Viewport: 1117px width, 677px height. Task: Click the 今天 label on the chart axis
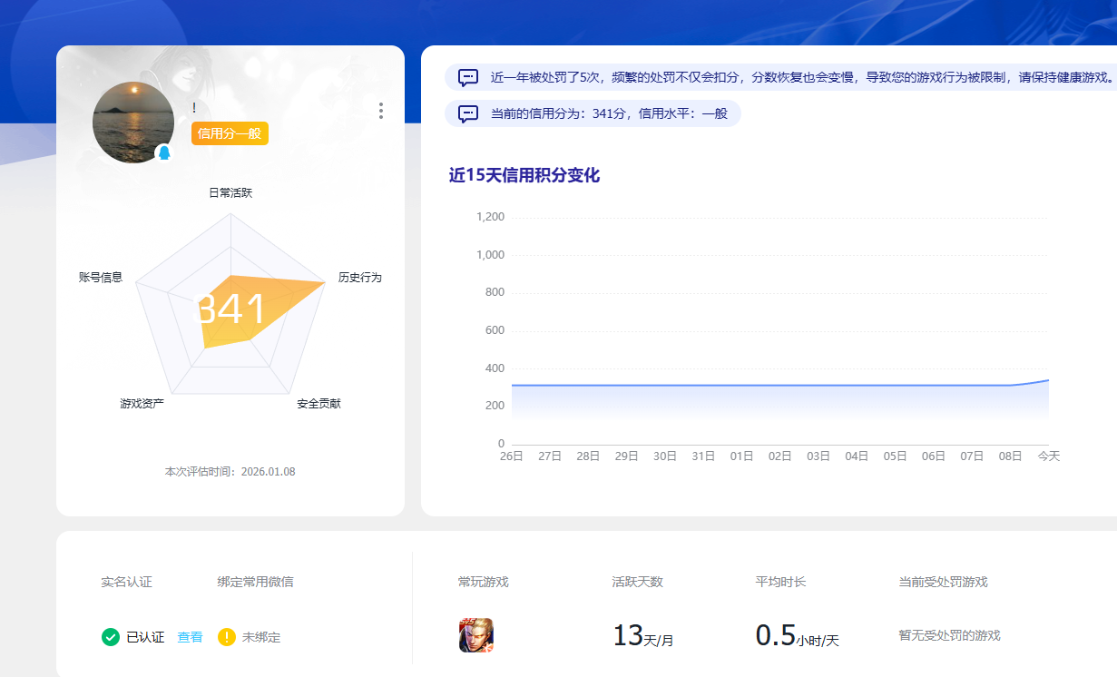coord(1048,456)
